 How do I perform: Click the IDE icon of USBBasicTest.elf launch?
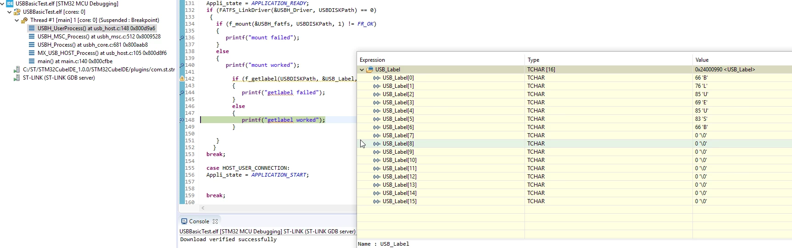[x=10, y=4]
